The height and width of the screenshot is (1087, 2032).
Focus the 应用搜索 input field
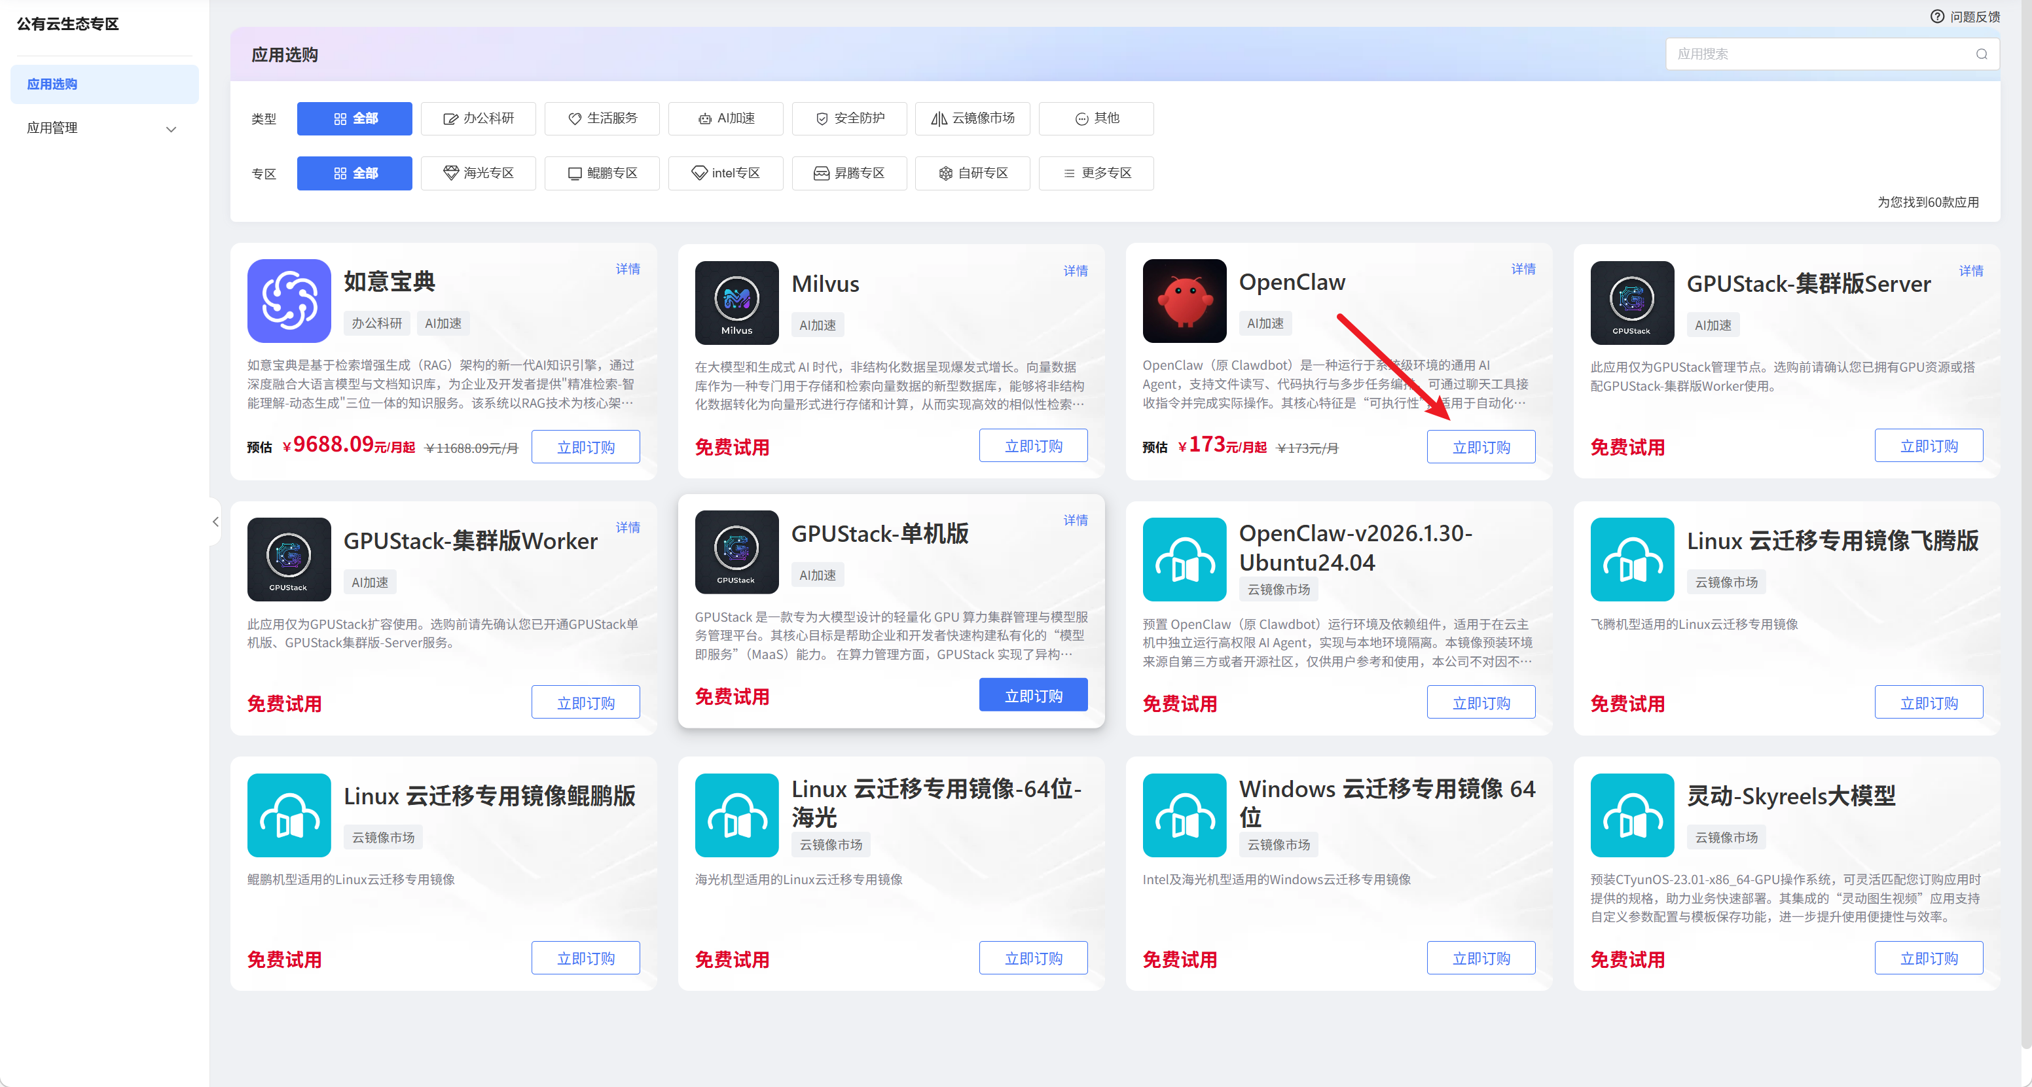(x=1814, y=54)
